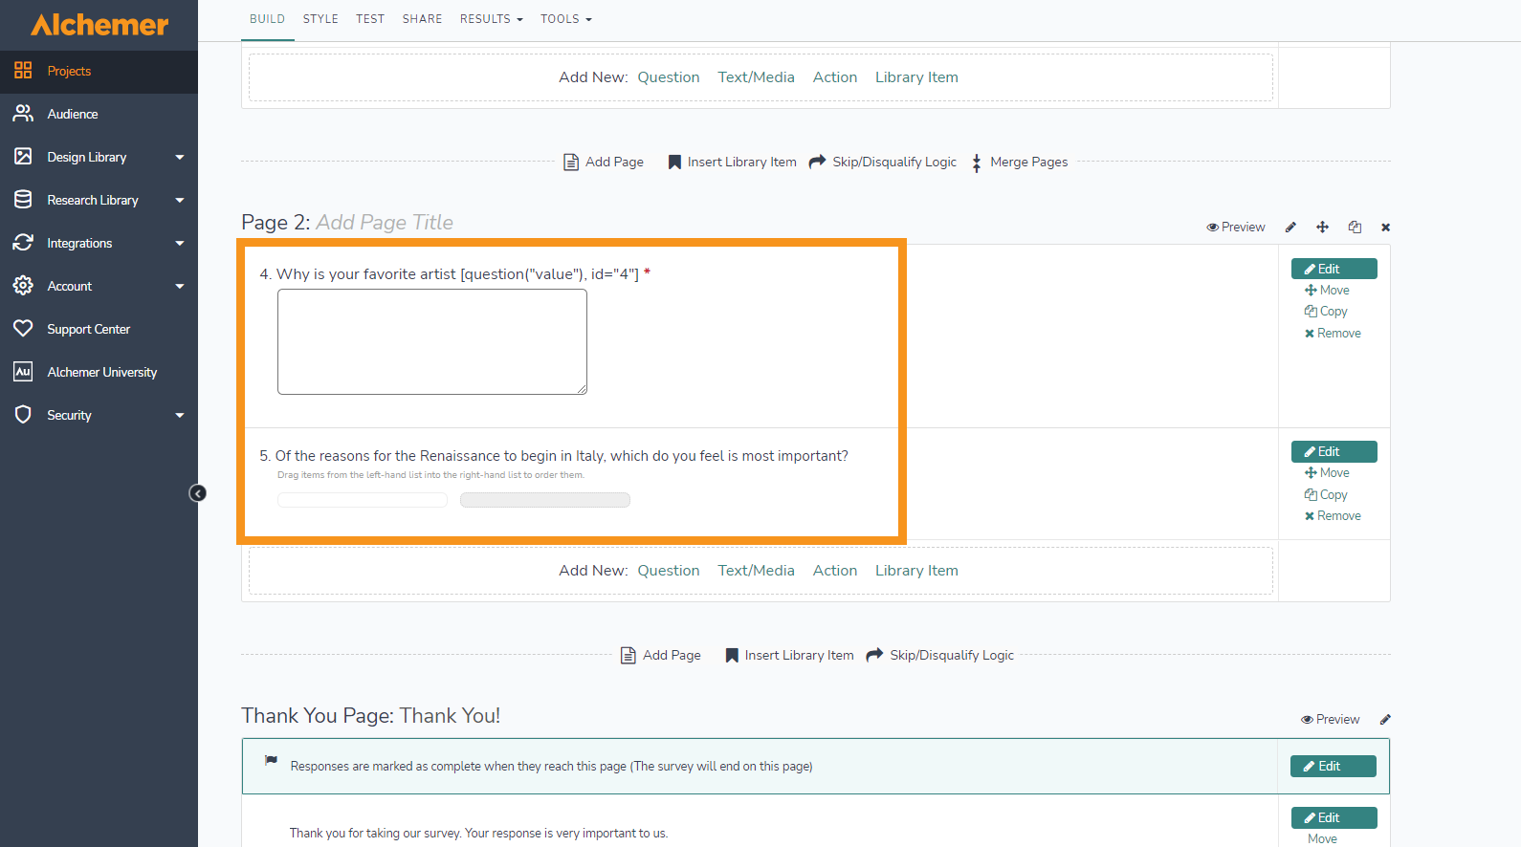Image resolution: width=1521 pixels, height=847 pixels.
Task: Click the copy page icon for Page 2
Action: click(x=1355, y=228)
